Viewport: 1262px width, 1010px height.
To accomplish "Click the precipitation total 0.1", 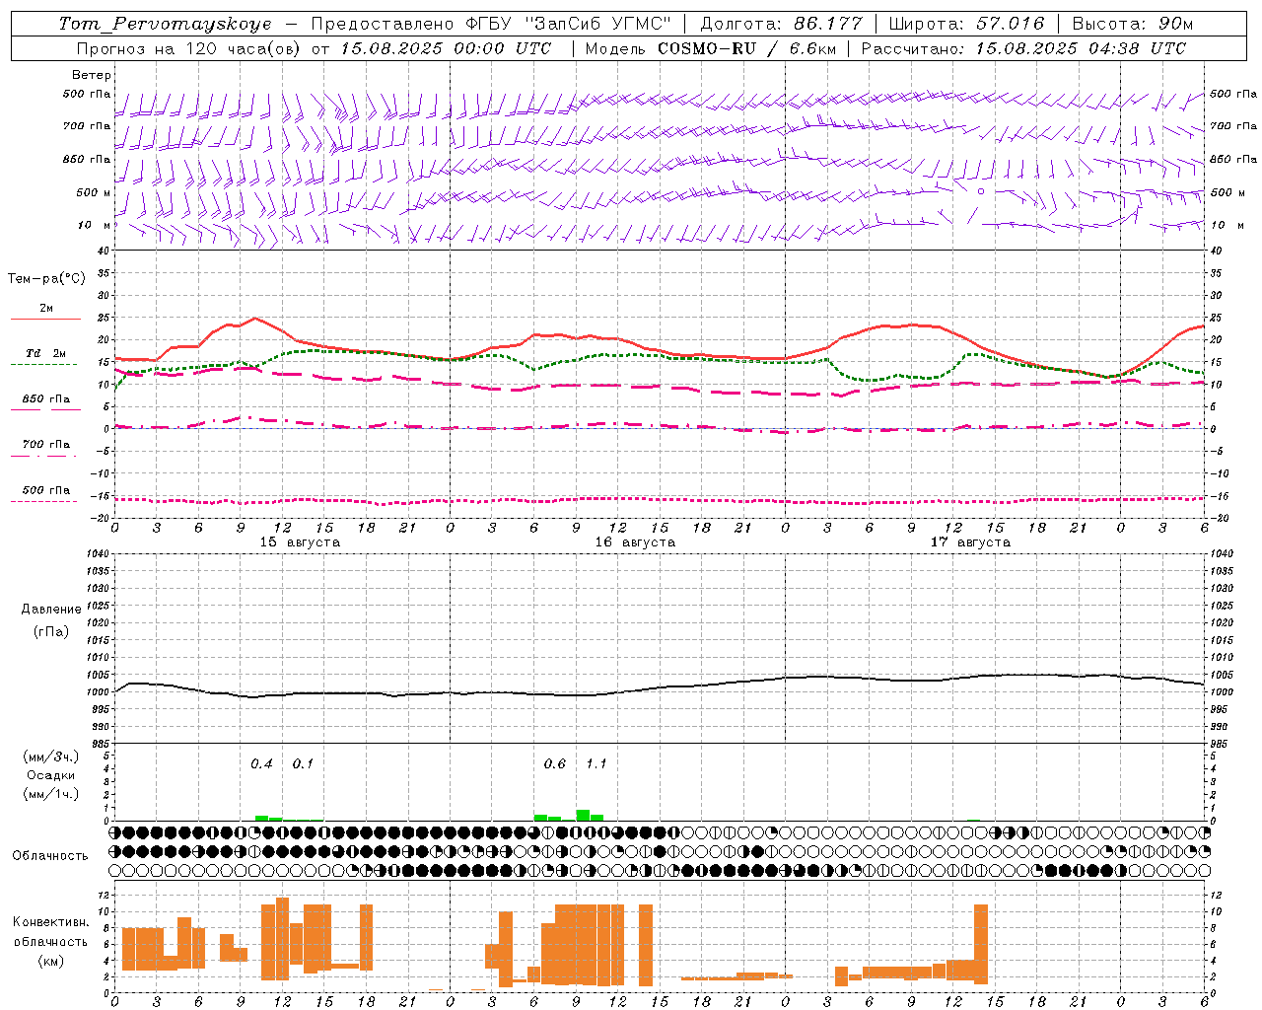I will pyautogui.click(x=303, y=764).
